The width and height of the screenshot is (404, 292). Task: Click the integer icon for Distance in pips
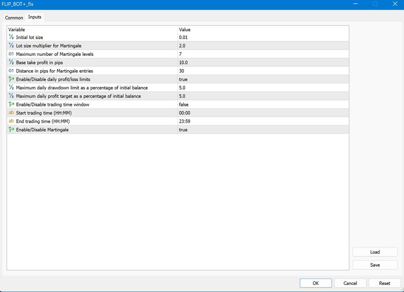11,71
